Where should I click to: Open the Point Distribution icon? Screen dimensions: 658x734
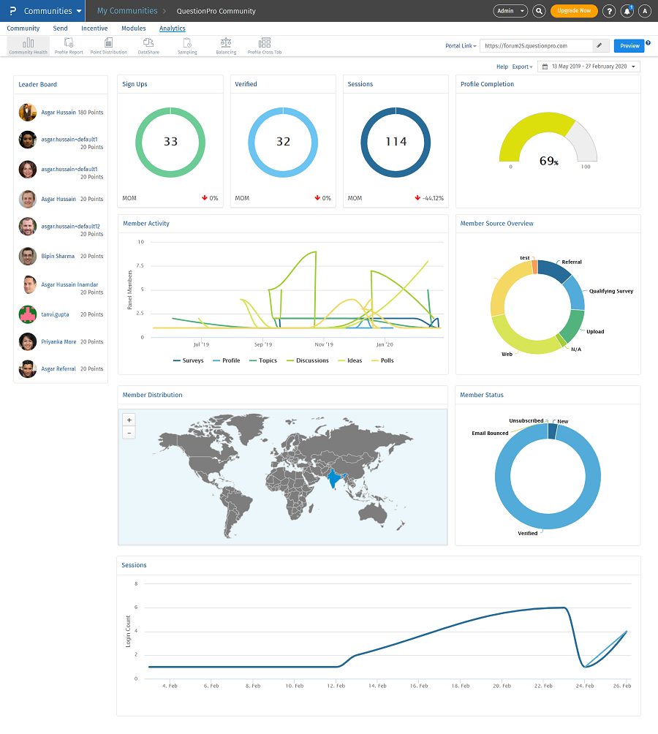(109, 46)
